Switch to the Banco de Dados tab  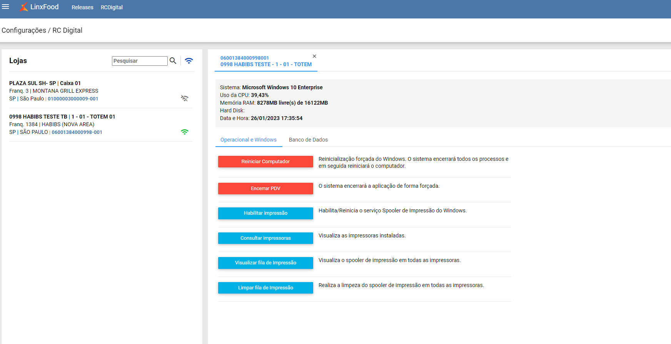pyautogui.click(x=308, y=140)
